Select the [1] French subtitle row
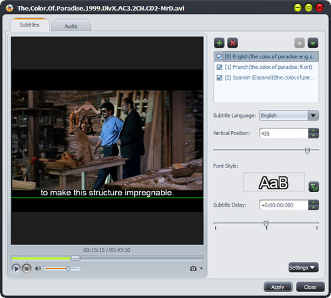The height and width of the screenshot is (298, 331). tap(266, 67)
